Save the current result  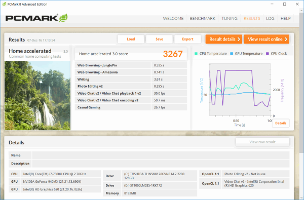pyautogui.click(x=159, y=39)
